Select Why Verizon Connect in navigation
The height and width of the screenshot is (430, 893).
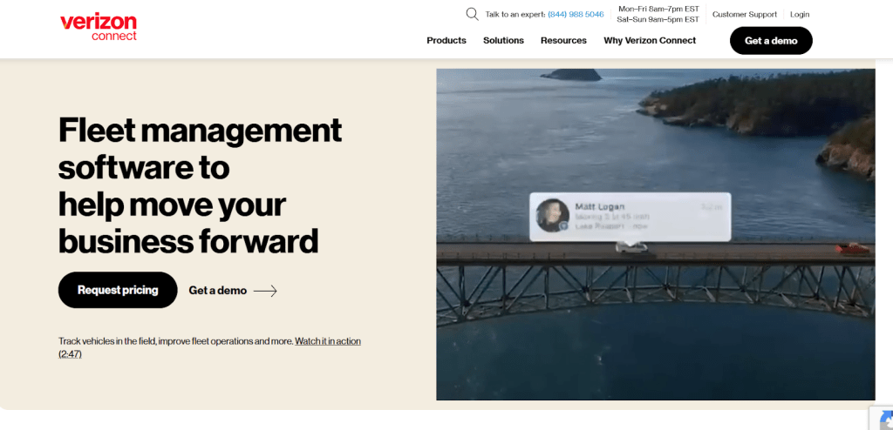650,41
